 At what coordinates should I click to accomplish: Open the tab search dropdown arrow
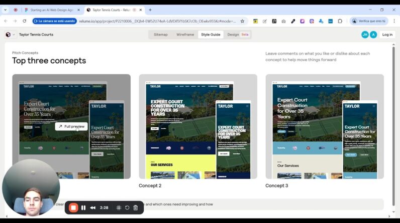coord(6,10)
